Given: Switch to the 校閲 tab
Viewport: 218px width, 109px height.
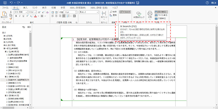Looking at the screenshot, I should [x=53, y=7].
